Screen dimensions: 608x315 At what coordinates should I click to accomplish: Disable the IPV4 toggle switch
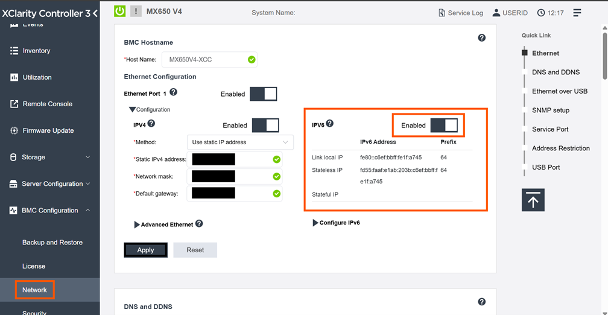265,125
